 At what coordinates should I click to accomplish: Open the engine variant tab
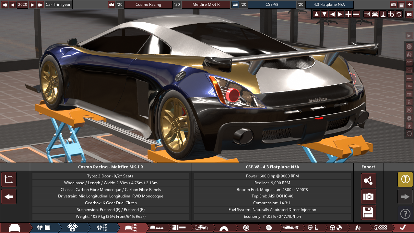pyautogui.click(x=73, y=228)
